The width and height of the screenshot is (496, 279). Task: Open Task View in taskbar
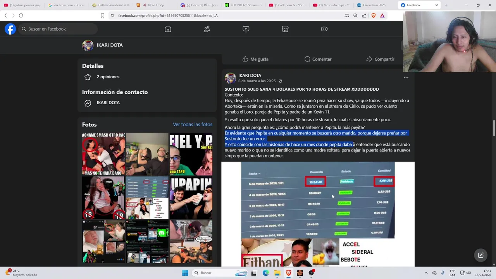254,273
